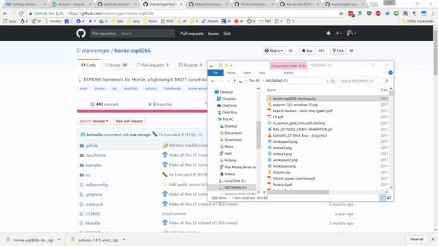This screenshot has height=246, width=438.
Task: Open the 440 commits link
Action: coord(105,105)
